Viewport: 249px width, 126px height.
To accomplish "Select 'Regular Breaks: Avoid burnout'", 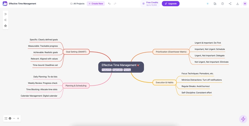I will click(195, 86).
